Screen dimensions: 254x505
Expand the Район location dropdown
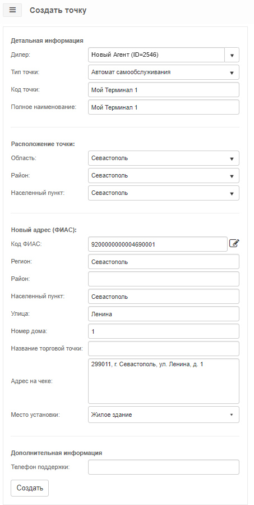pyautogui.click(x=164, y=175)
